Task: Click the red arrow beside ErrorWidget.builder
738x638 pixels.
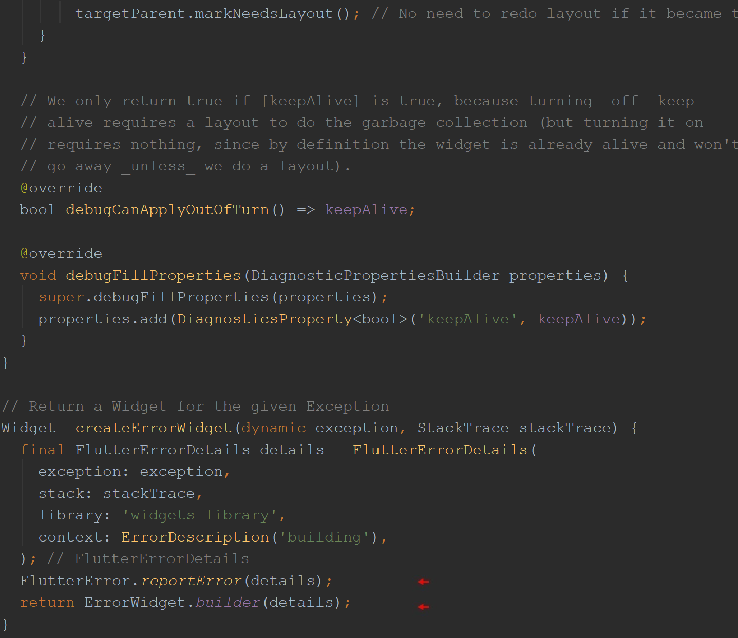Action: pyautogui.click(x=423, y=606)
